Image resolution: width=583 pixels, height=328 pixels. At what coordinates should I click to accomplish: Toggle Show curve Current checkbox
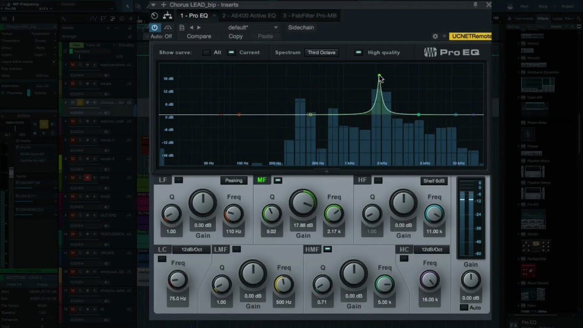[x=231, y=52]
